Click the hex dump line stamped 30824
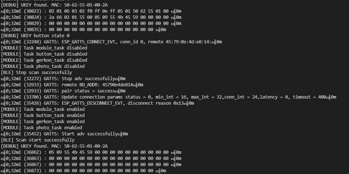349x174 pixels. tap(91, 17)
